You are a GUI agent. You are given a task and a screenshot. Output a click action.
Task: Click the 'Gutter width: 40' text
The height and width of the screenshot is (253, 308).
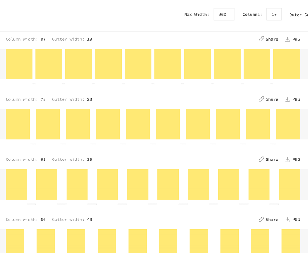coord(72,220)
